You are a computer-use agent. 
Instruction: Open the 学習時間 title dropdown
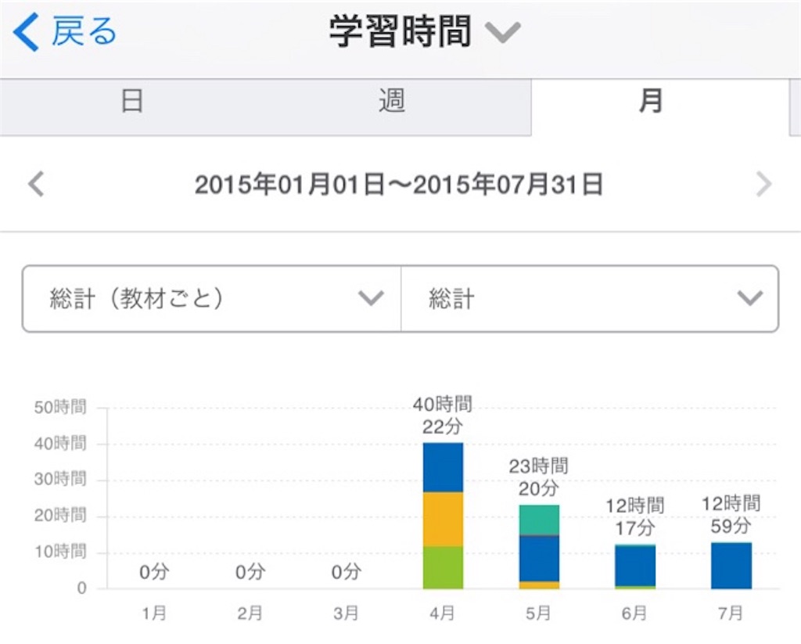tap(425, 31)
